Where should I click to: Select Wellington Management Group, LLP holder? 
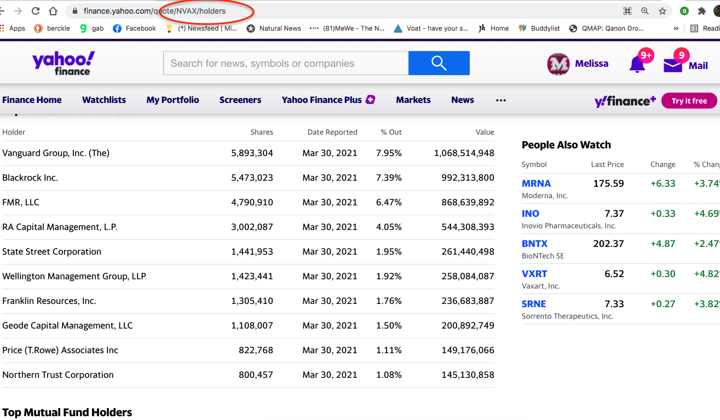point(74,277)
